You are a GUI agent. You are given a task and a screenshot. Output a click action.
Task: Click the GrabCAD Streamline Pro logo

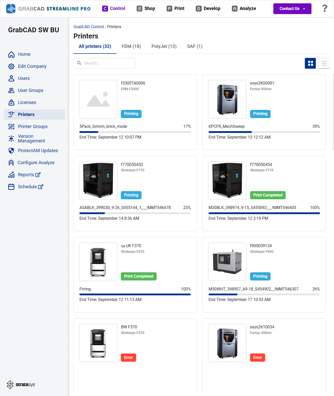click(48, 9)
